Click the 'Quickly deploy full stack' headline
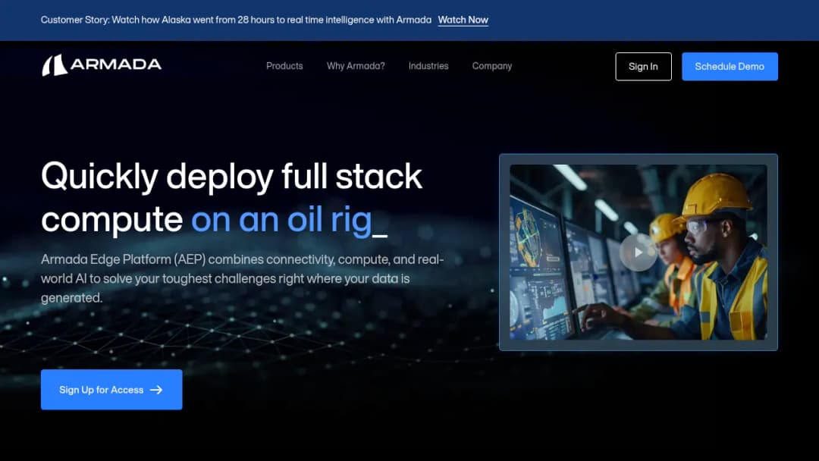Screen dimensions: 819x461 pyautogui.click(x=231, y=177)
